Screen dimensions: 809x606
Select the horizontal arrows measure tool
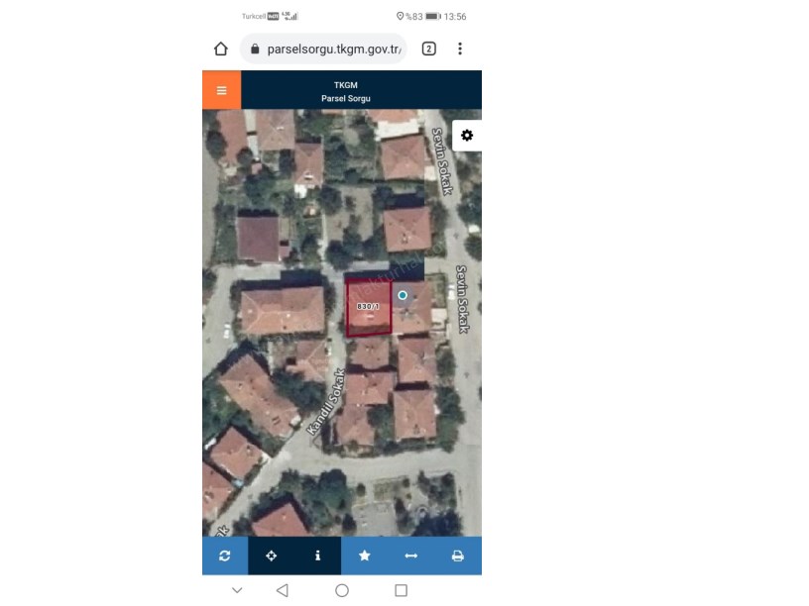410,556
